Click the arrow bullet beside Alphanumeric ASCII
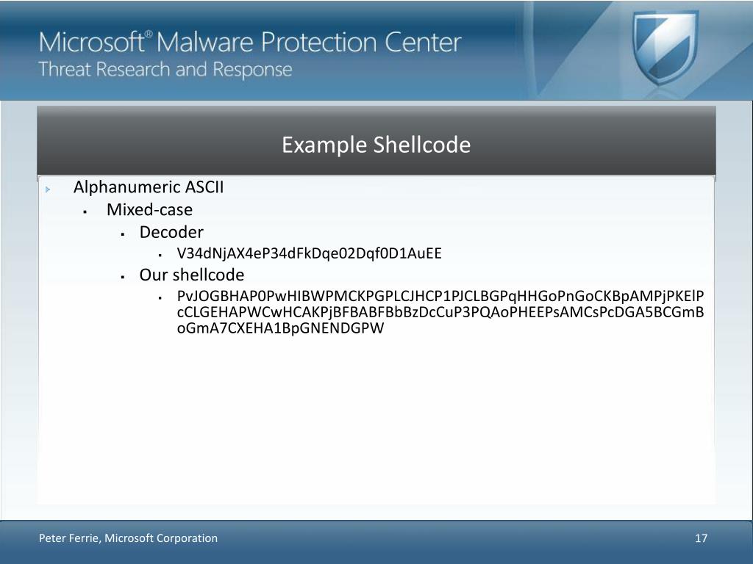753x564 pixels. (x=48, y=189)
